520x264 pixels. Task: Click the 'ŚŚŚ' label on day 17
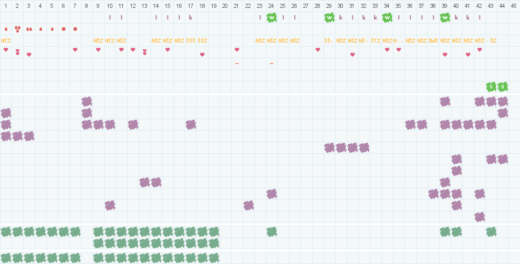click(x=191, y=40)
